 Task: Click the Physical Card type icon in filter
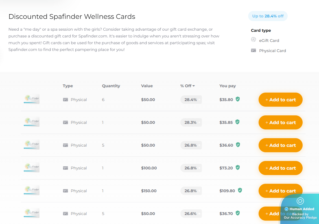(x=254, y=50)
